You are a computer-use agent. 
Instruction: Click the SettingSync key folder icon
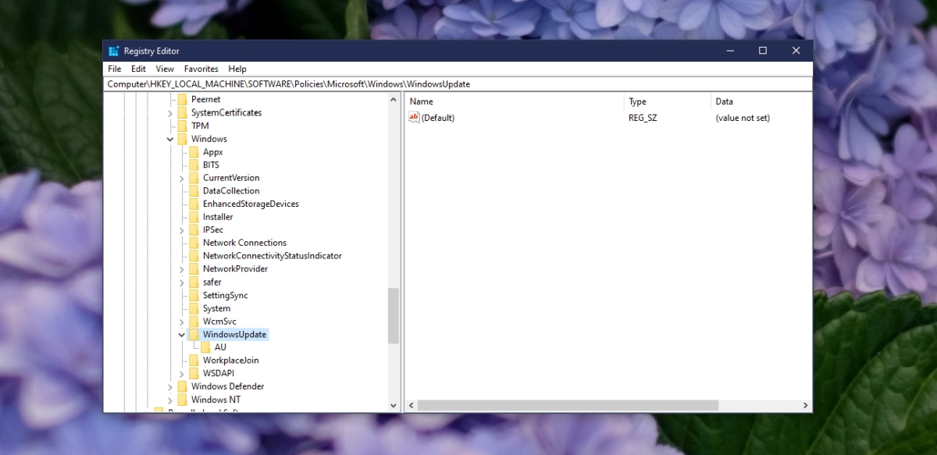194,295
